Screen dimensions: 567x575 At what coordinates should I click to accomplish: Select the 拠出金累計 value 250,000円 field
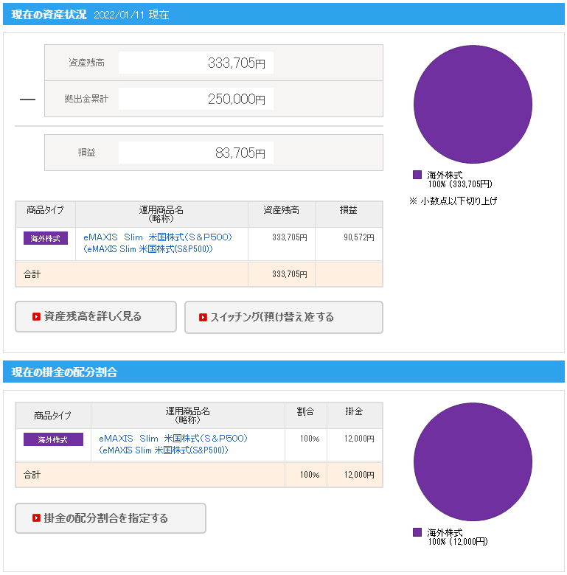pos(195,99)
